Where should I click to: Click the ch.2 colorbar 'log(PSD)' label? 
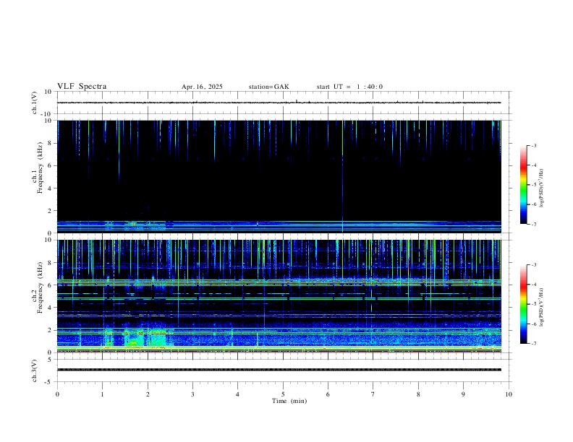[542, 307]
